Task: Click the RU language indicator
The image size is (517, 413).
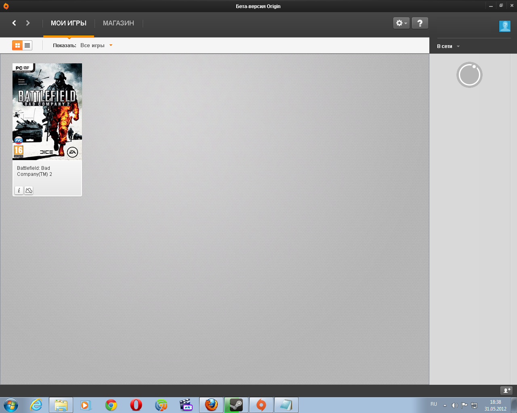Action: [434, 404]
